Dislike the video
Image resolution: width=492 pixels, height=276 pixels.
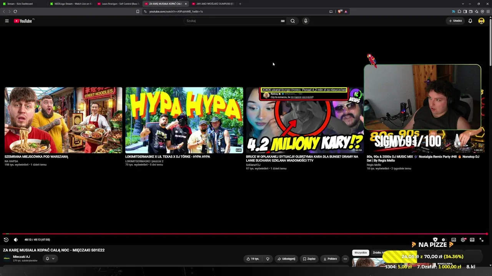click(268, 259)
